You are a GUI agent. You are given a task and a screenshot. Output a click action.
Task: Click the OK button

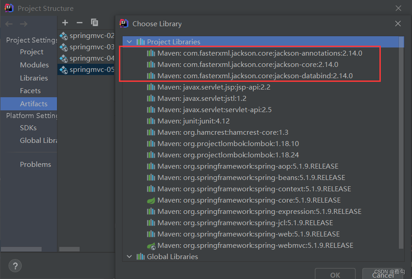(x=335, y=274)
